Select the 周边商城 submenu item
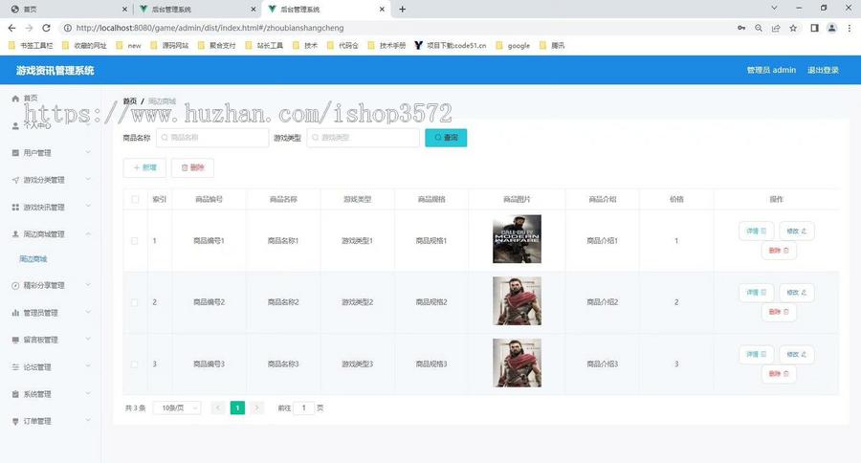This screenshot has width=861, height=463. pos(33,259)
